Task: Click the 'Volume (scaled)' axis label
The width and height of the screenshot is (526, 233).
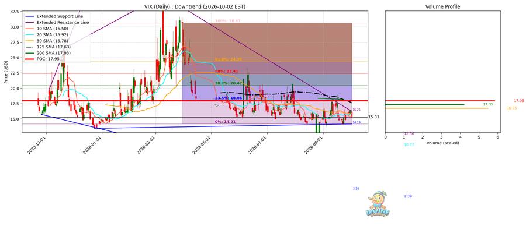Action: click(442, 143)
